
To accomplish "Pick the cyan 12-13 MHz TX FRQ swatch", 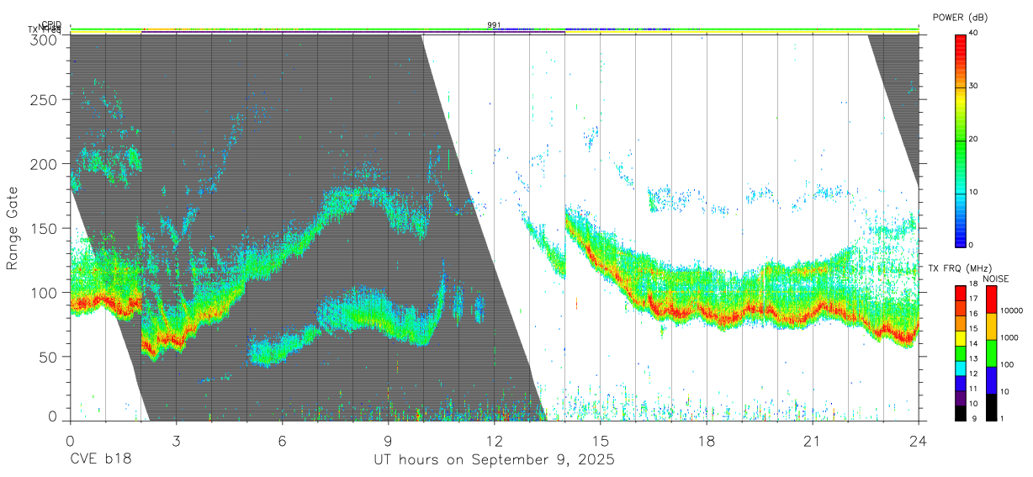I will 961,368.
